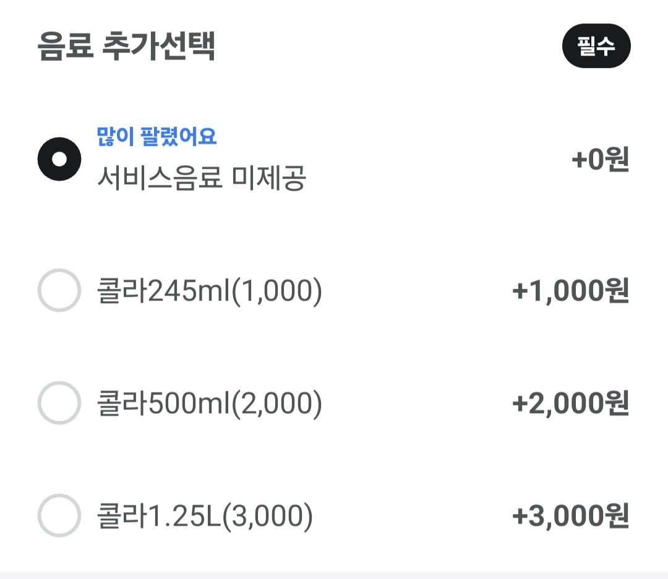Tap the +3,000원 price text
Screen dimensions: 668x579
click(x=570, y=516)
